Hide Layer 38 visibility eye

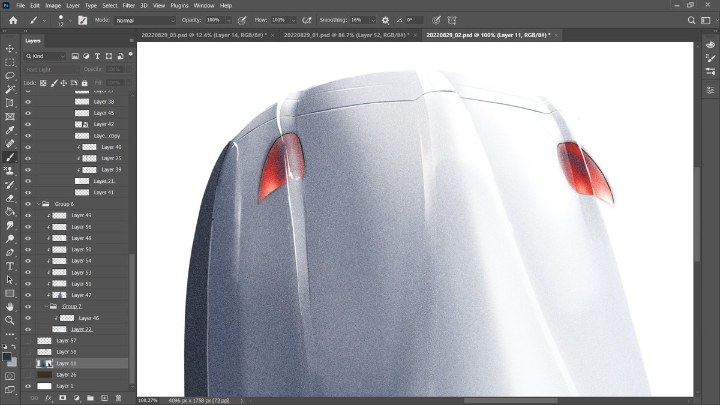point(28,101)
